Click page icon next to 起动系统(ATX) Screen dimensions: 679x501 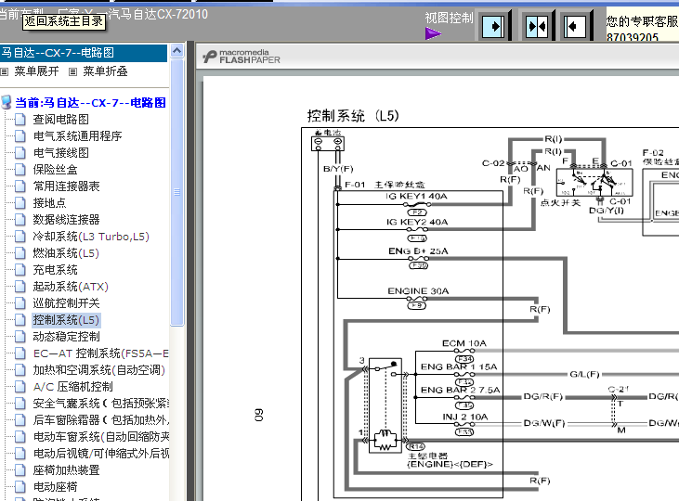click(x=20, y=287)
